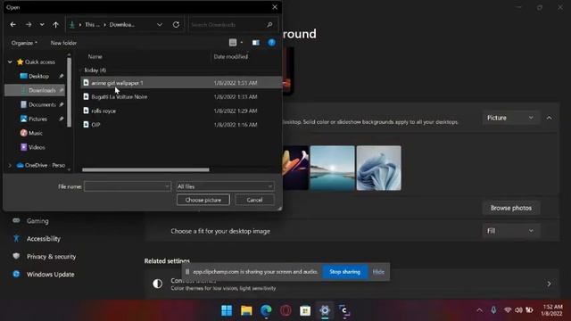Click the File name input box
Image resolution: width=571 pixels, height=321 pixels.
point(128,186)
